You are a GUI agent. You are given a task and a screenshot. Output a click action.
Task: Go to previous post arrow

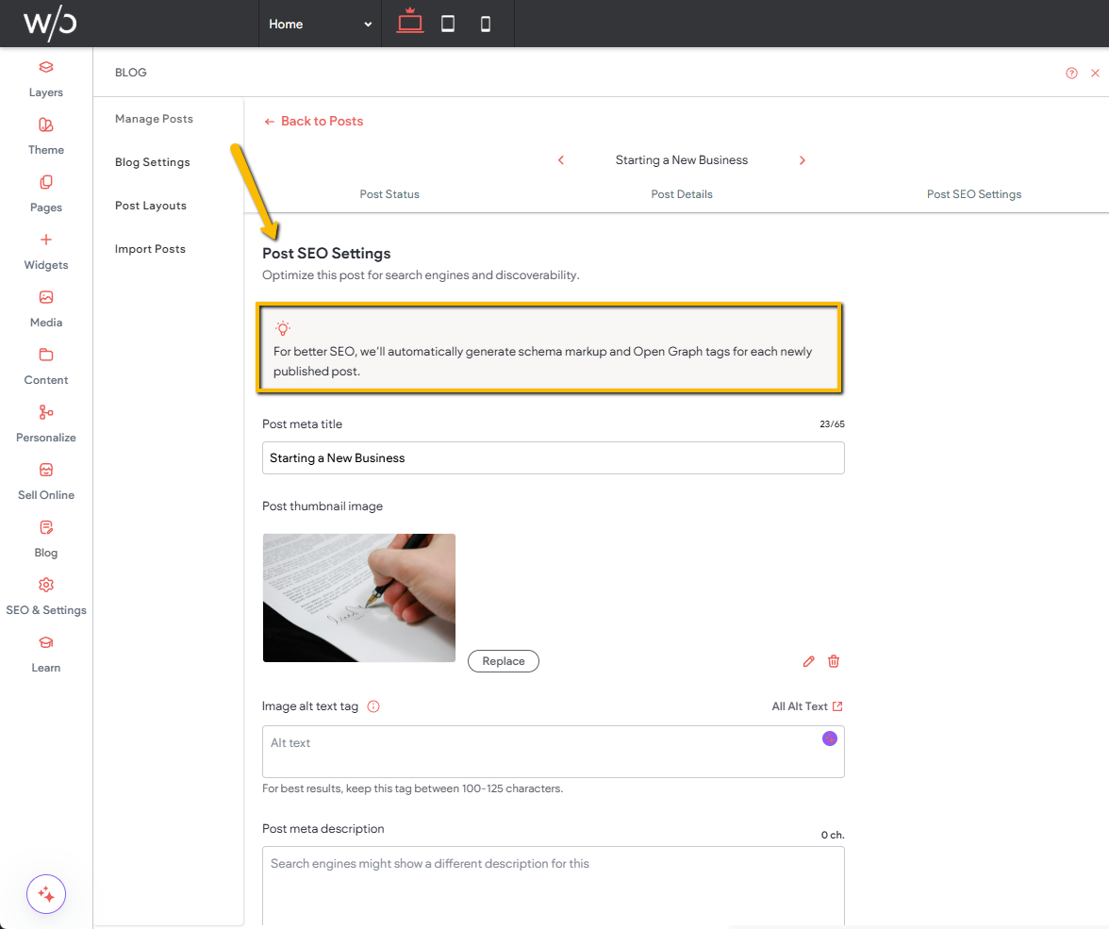561,160
